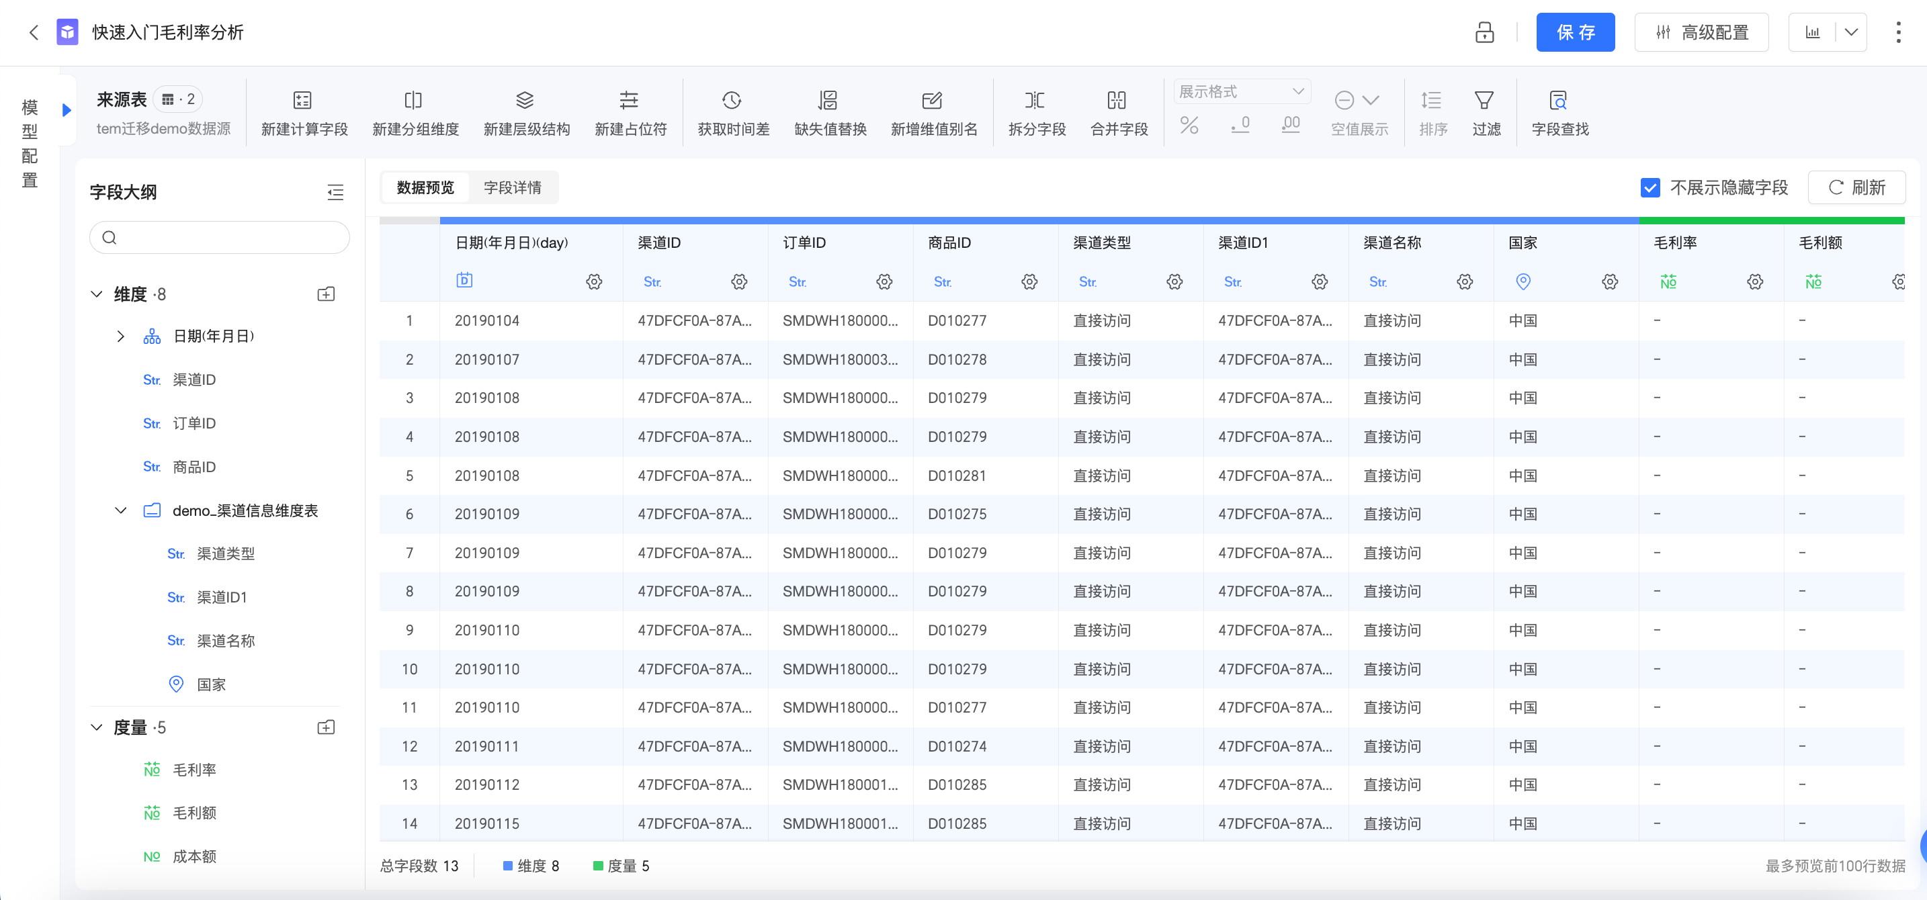Click the 过滤 filter tool
Viewport: 1927px width, 900px height.
pos(1485,113)
